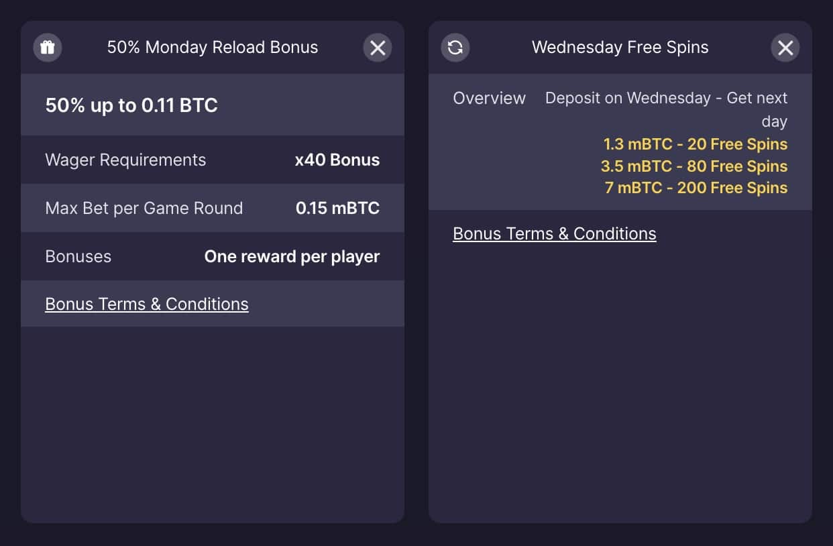Click the Wager Requirements label
833x546 pixels.
click(125, 160)
